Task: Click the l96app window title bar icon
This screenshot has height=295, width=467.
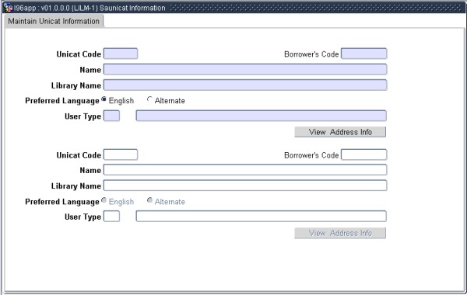Action: point(8,8)
